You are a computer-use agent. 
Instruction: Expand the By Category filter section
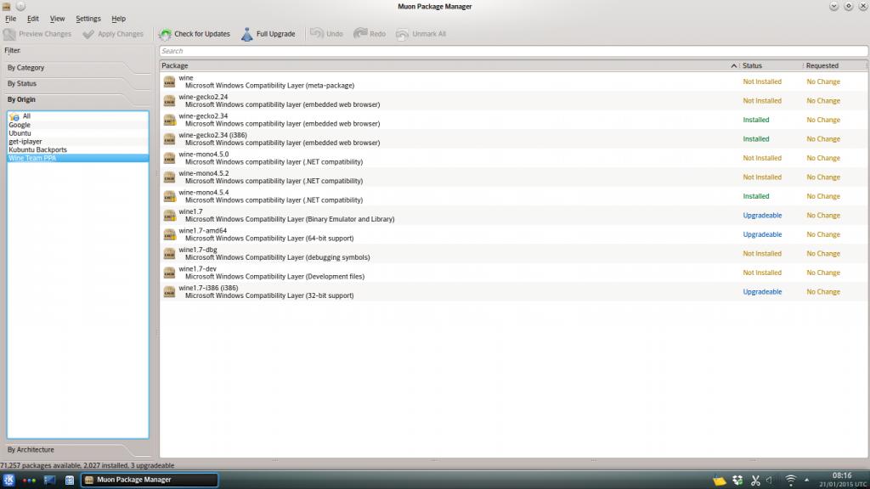coord(76,68)
